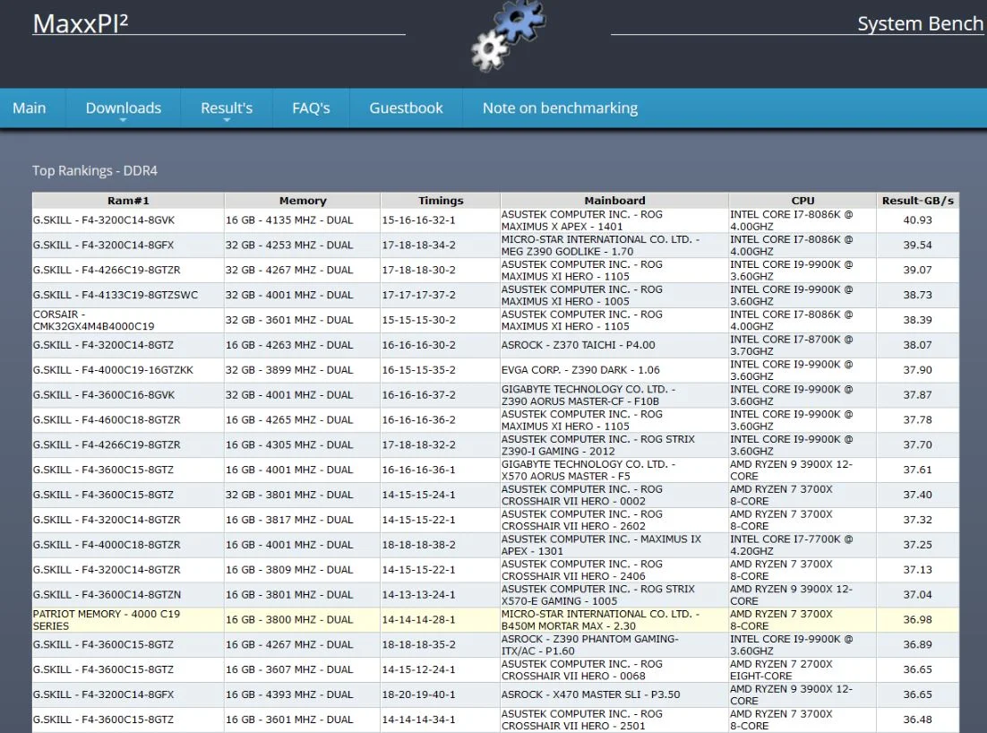Image resolution: width=987 pixels, height=733 pixels.
Task: Click the Result-GB/s column header
Action: click(x=918, y=200)
